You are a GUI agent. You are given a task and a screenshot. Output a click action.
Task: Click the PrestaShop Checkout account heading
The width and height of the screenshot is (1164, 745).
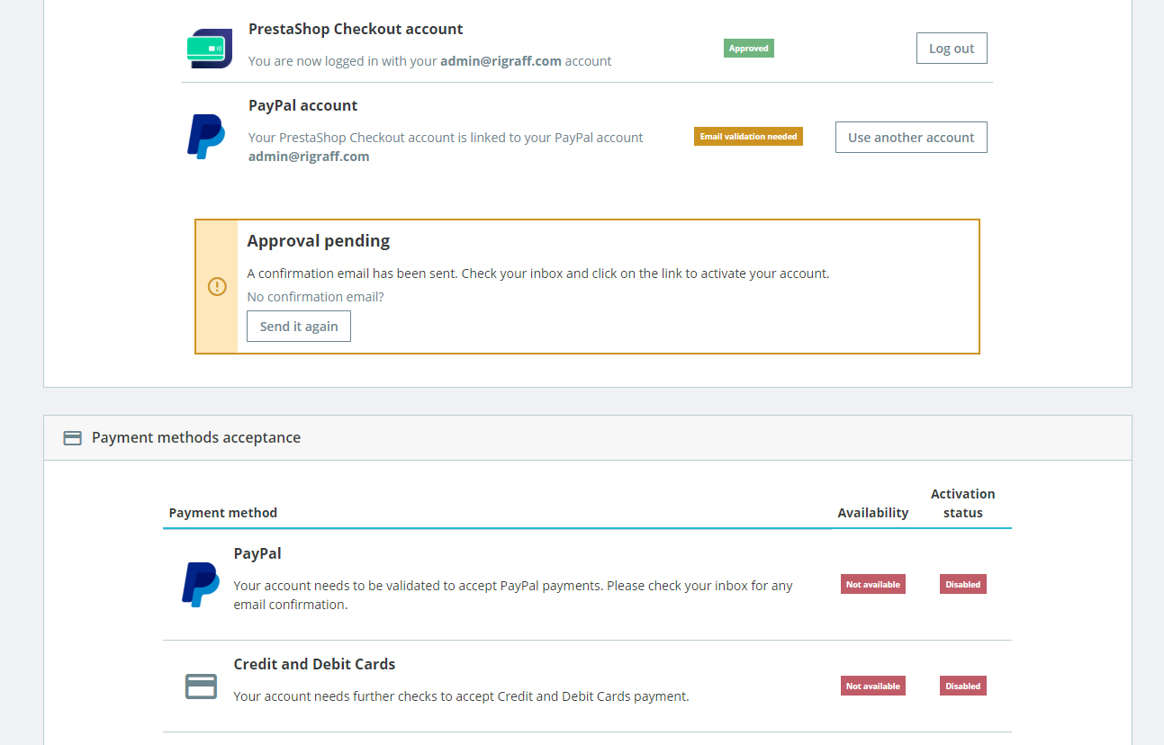(x=356, y=29)
